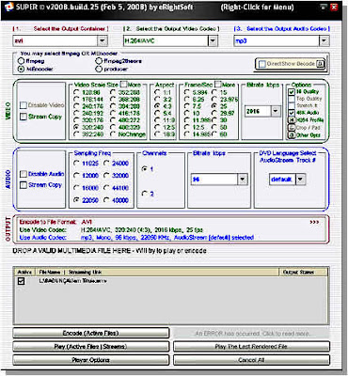Click the video bitrate value field 2016
348x376 pixels.
point(258,111)
